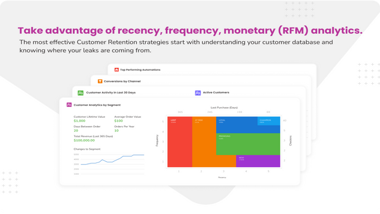Click the orange AT RISK segment block
This screenshot has height=214, width=380.
pos(204,141)
